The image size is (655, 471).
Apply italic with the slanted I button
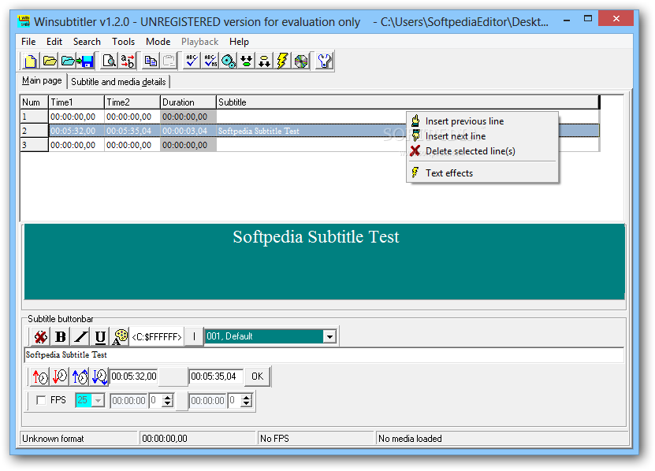click(x=80, y=336)
